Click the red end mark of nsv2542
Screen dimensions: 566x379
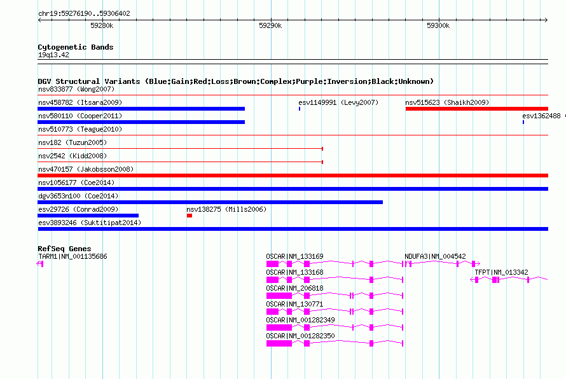pos(322,162)
